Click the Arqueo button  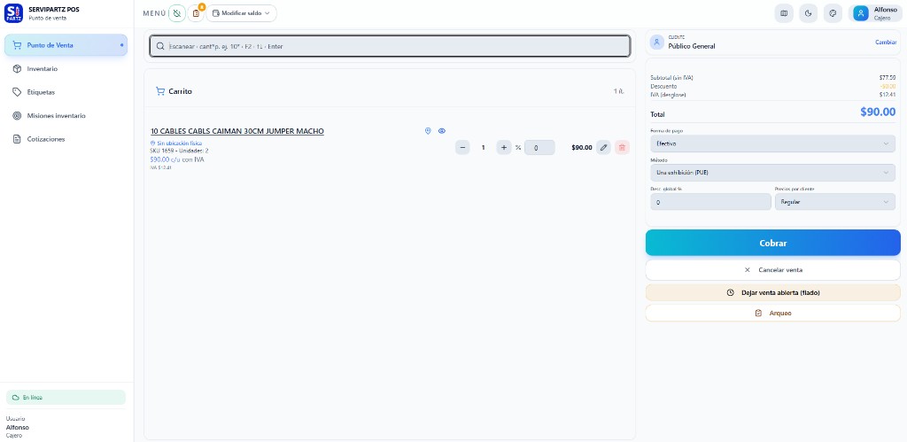pos(772,313)
